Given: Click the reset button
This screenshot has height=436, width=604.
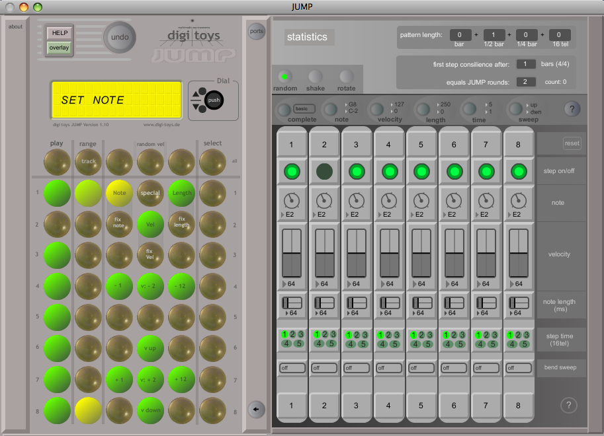Looking at the screenshot, I should coord(572,143).
